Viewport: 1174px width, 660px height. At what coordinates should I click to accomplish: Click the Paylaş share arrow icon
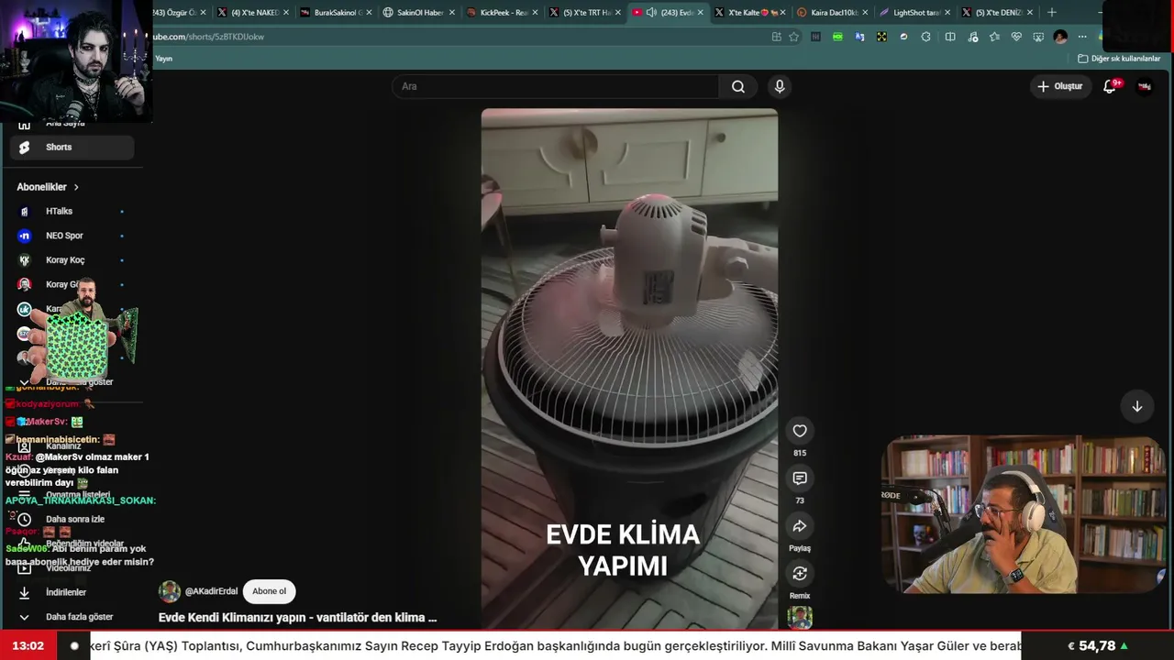coord(800,526)
